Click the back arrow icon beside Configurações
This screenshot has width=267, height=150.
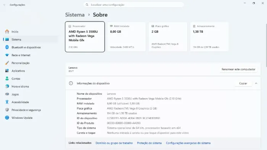5,5
